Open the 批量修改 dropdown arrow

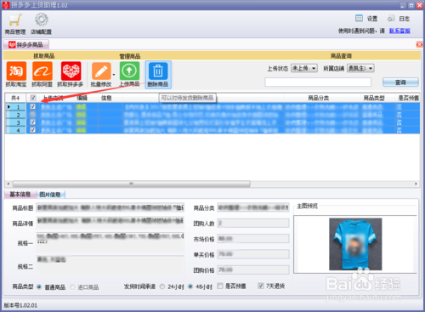click(x=114, y=75)
